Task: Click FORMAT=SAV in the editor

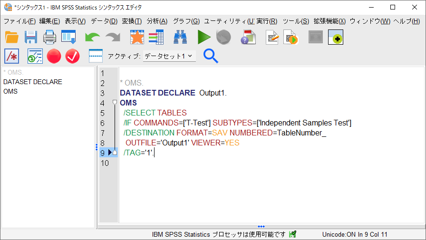Action: point(202,133)
